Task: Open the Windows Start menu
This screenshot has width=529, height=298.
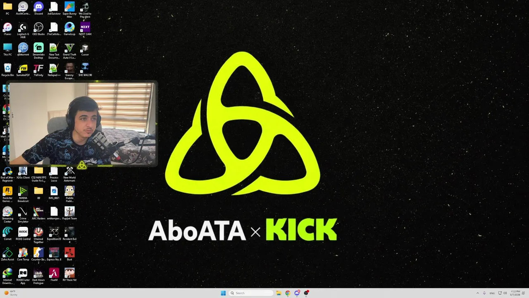Action: tap(223, 293)
